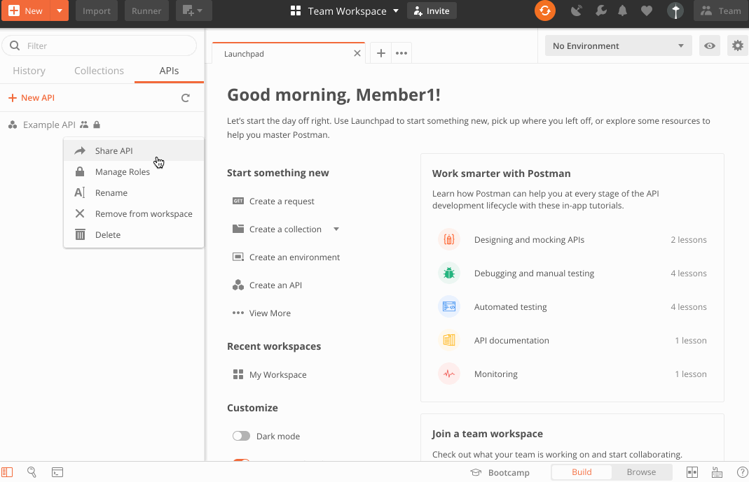Click the heart icon in header
The image size is (749, 482).
coord(646,10)
